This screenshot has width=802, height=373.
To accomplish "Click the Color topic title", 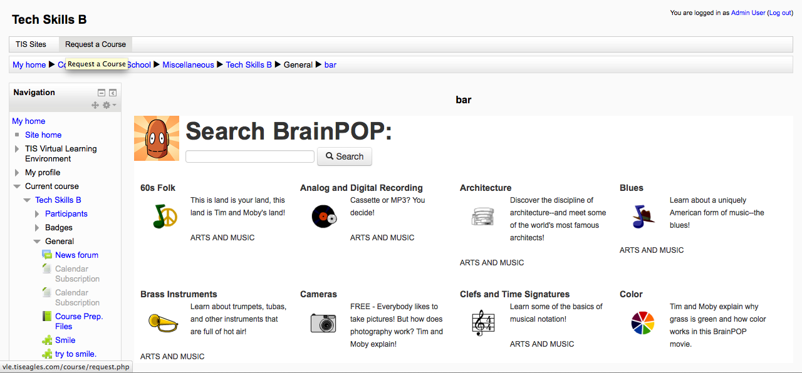I will pos(631,294).
